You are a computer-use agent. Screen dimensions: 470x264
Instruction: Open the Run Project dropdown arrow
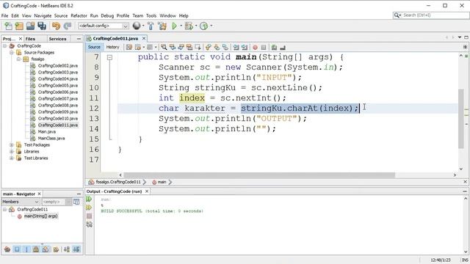[x=181, y=26]
